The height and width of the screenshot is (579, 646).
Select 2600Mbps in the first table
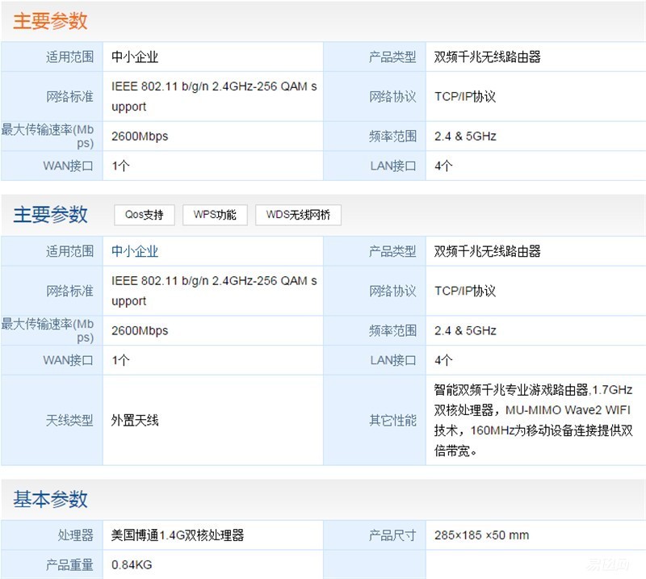pyautogui.click(x=140, y=136)
